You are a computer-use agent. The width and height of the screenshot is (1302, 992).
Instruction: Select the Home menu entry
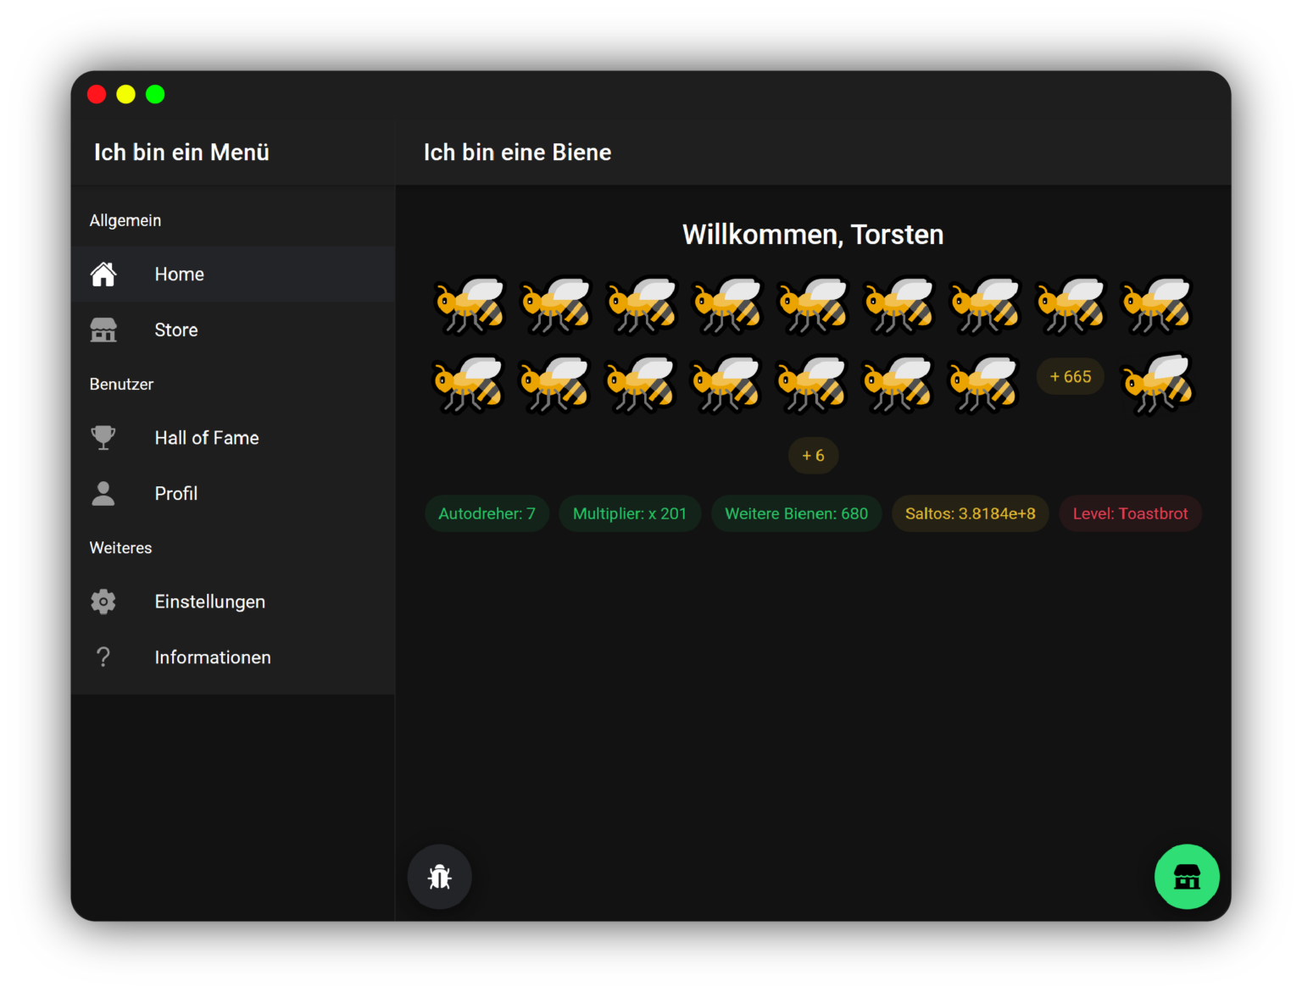pyautogui.click(x=180, y=274)
